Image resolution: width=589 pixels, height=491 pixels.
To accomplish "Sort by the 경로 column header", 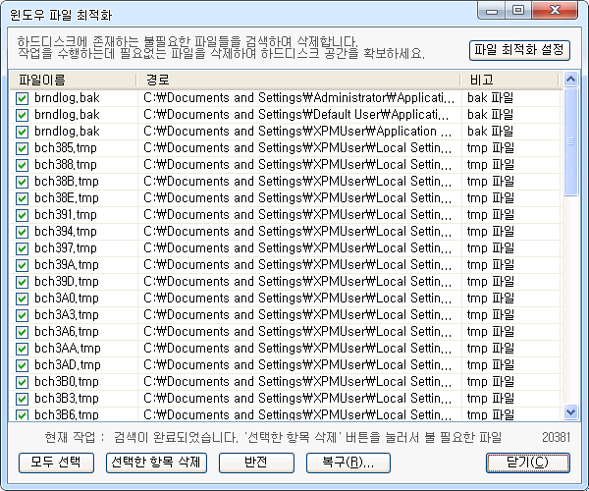I will pyautogui.click(x=298, y=80).
